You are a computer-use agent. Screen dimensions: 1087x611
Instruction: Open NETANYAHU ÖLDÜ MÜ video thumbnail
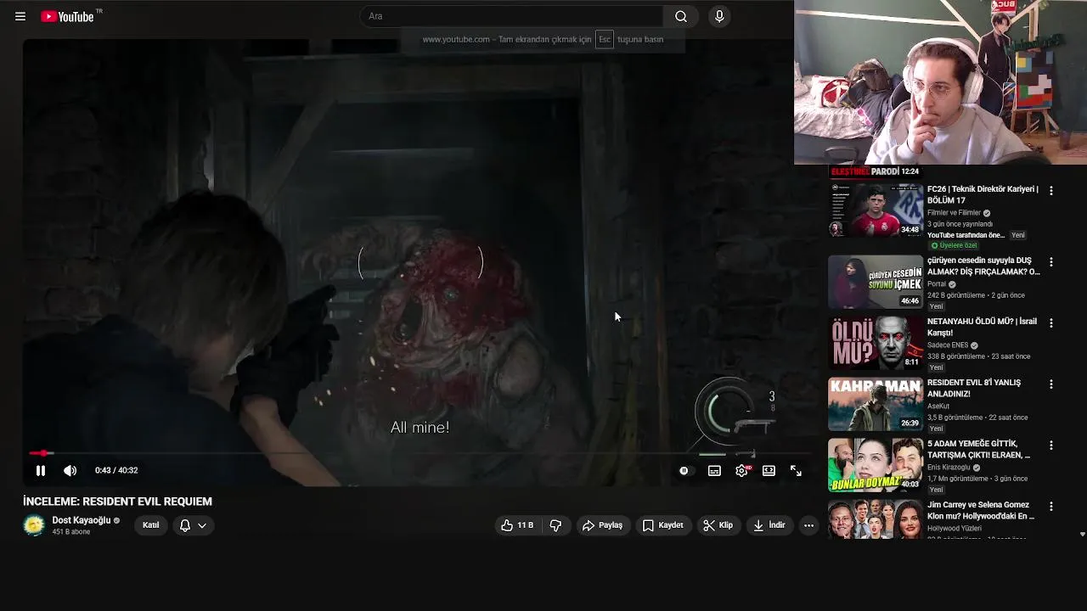[x=876, y=343]
